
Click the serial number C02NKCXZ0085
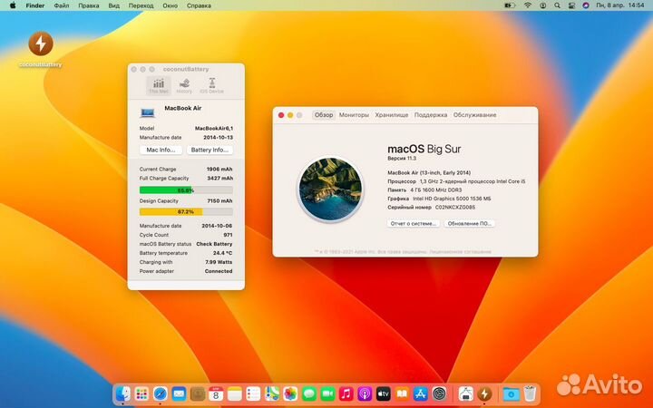click(455, 207)
